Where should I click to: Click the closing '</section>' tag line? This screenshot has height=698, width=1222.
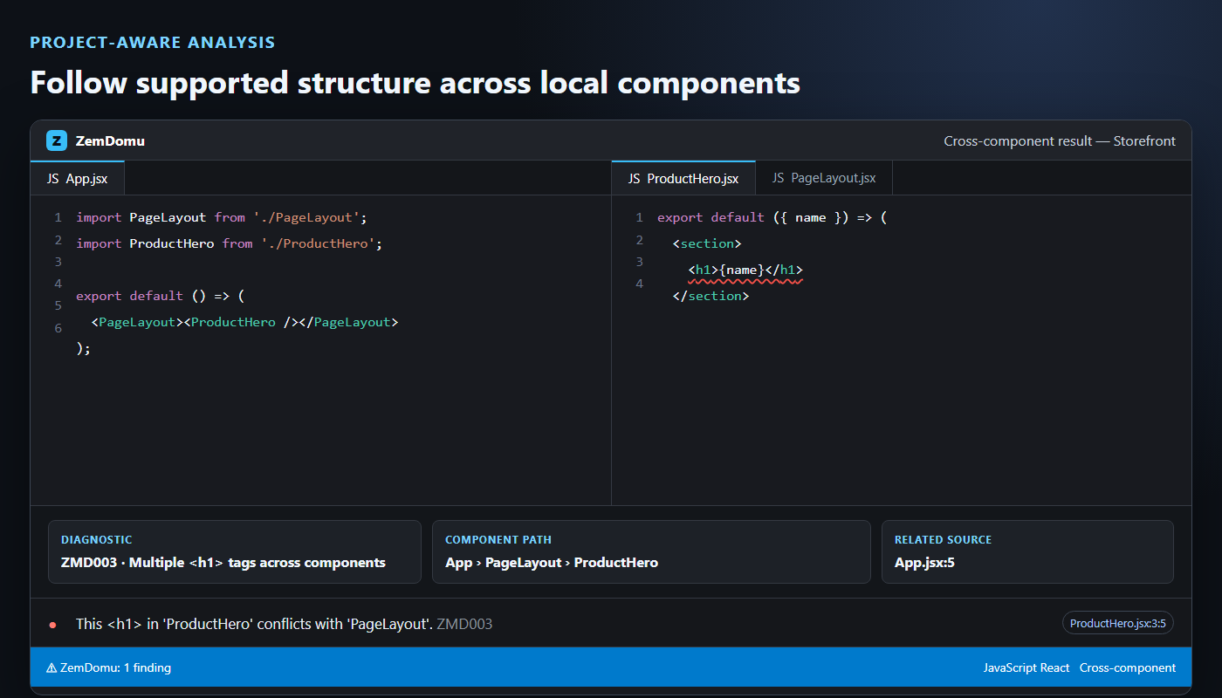711,296
